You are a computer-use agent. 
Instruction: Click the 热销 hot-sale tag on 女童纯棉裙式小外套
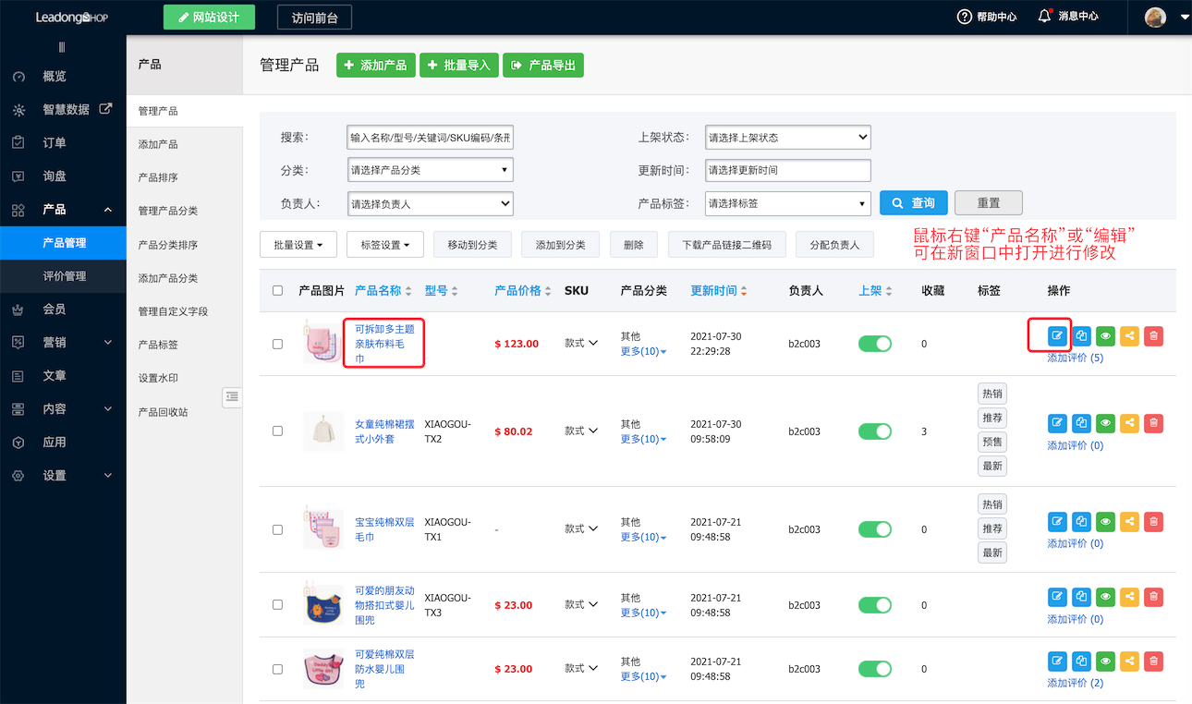tap(991, 393)
